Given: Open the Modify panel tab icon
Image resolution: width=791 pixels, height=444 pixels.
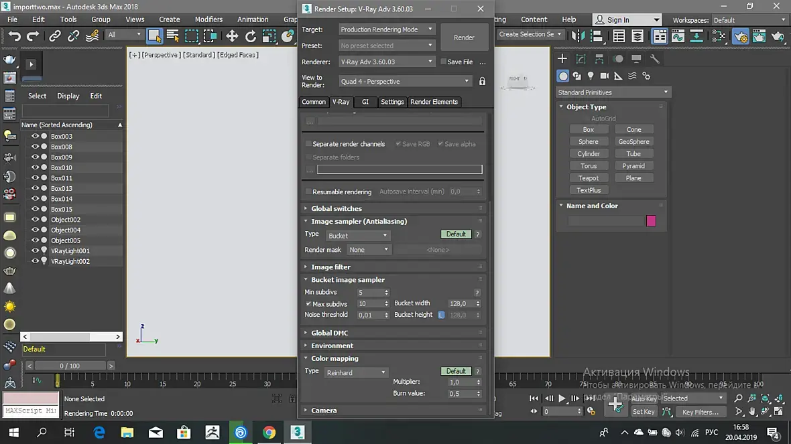Looking at the screenshot, I should click(581, 59).
